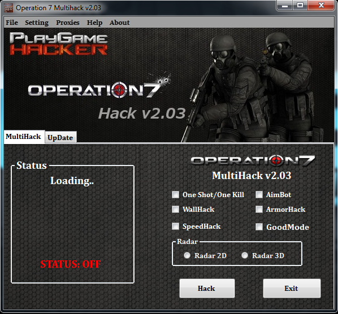
Task: Click the Hack v2.03 banner text
Action: (x=142, y=114)
